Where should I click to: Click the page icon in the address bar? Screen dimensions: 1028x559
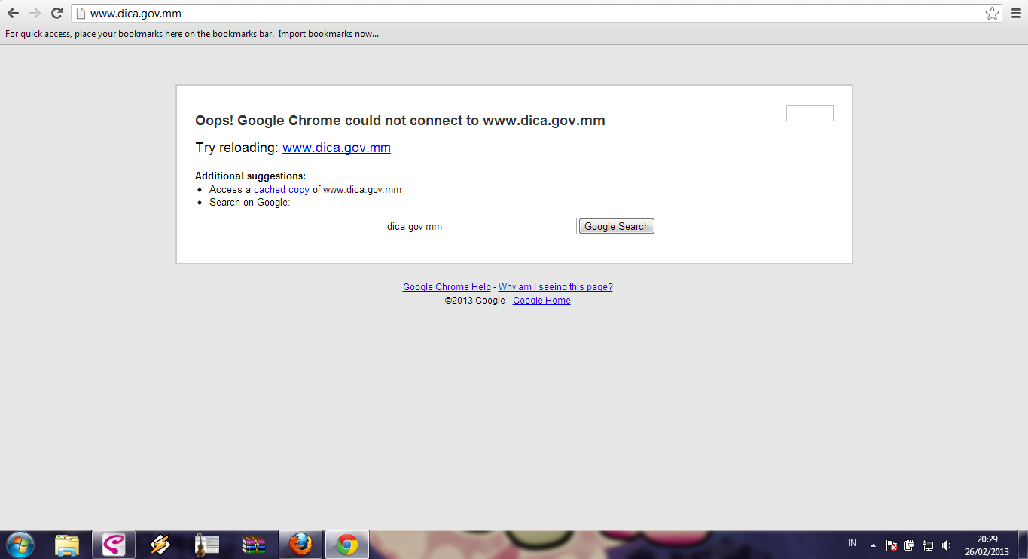click(80, 14)
